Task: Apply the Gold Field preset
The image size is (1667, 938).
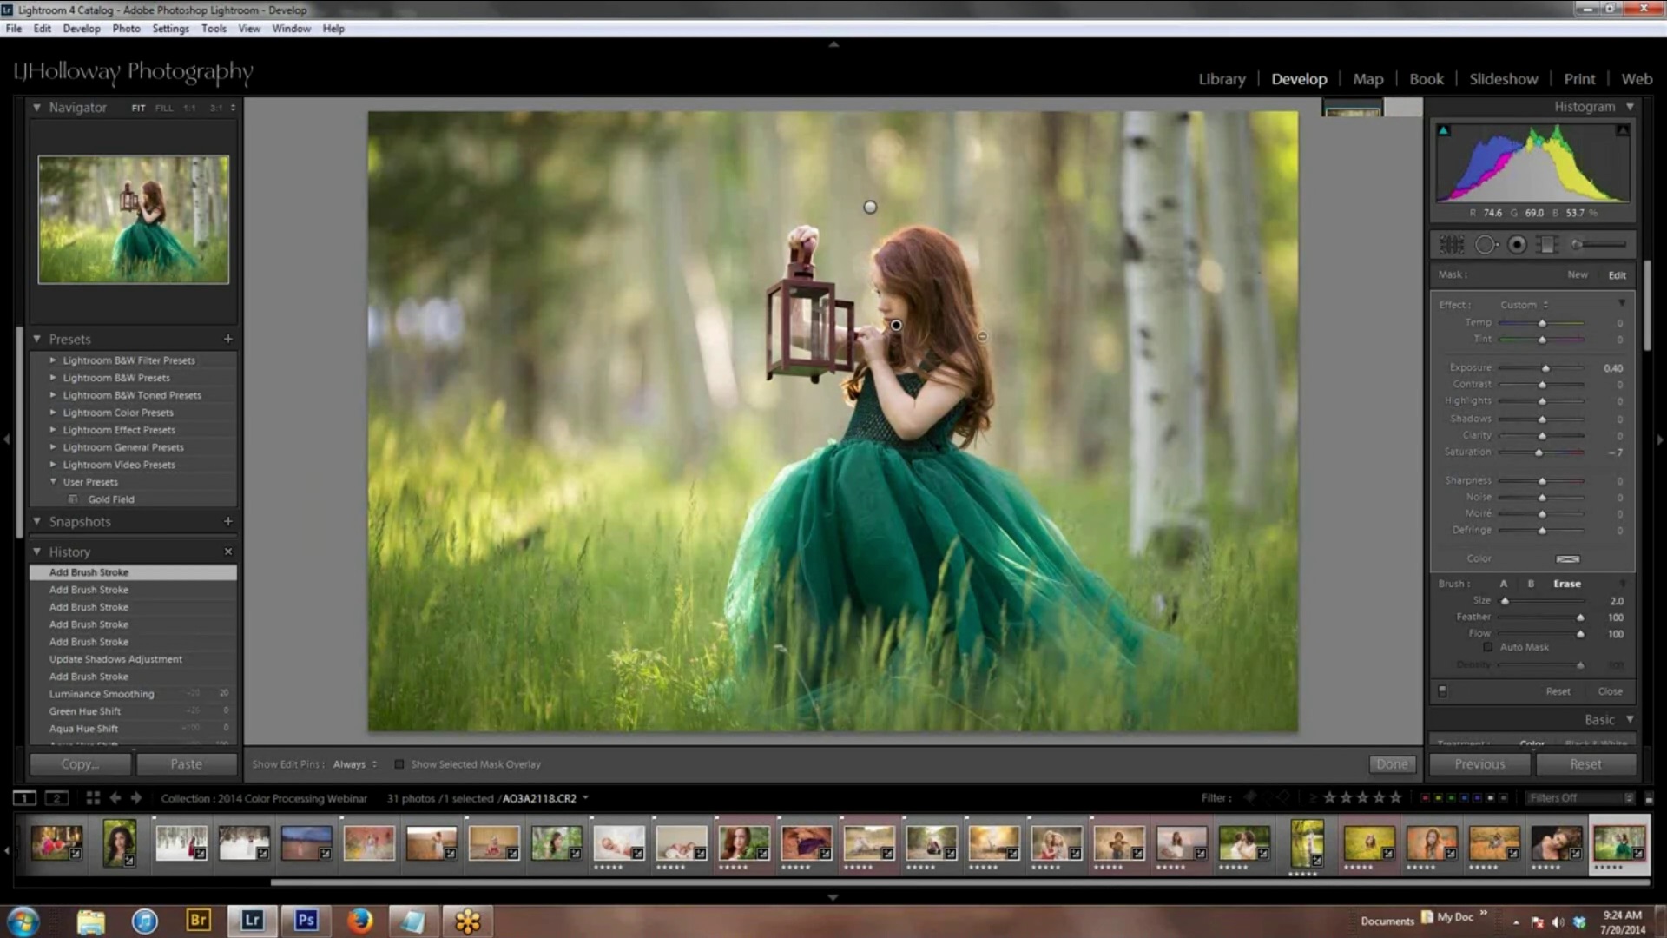Action: [110, 499]
